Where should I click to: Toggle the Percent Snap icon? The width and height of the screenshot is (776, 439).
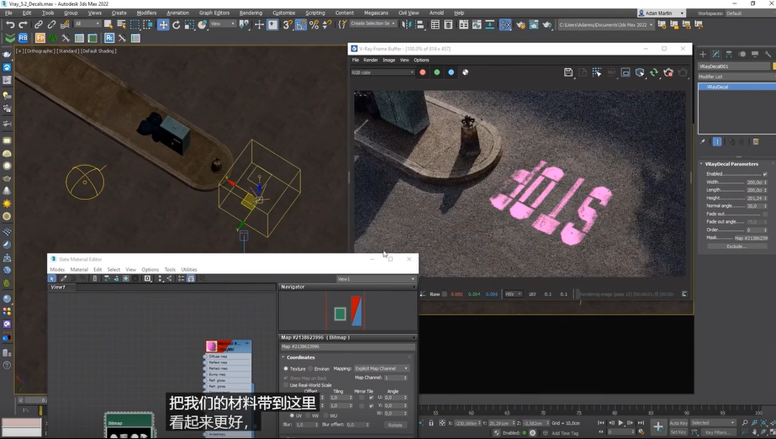tap(314, 24)
